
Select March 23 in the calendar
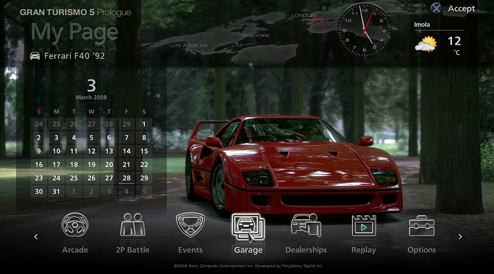coord(39,178)
